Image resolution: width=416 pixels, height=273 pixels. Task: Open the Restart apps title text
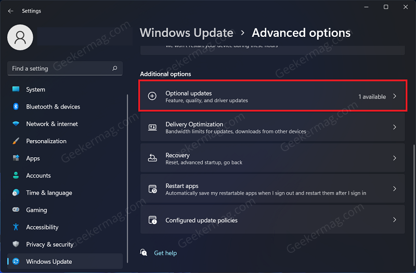182,186
